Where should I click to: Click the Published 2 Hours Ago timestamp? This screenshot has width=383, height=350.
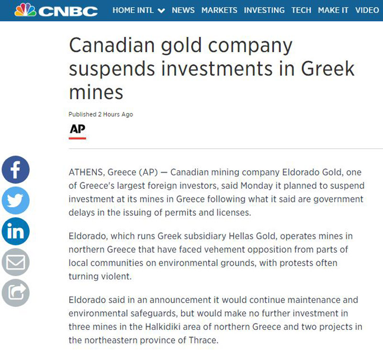101,114
